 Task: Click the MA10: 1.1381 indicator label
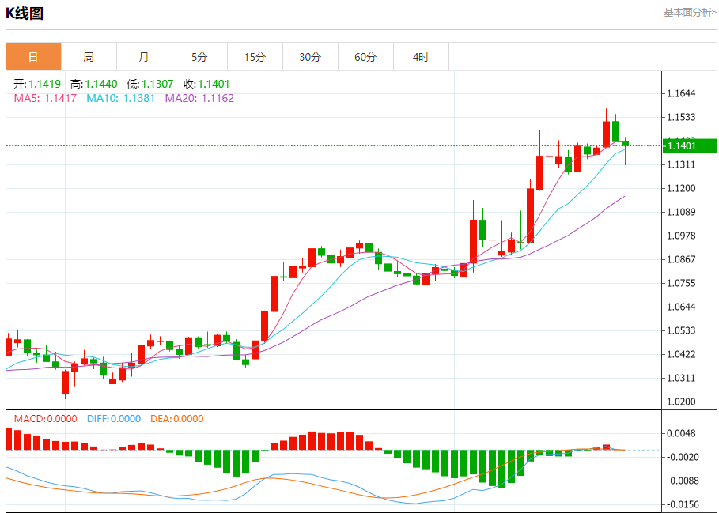(121, 98)
